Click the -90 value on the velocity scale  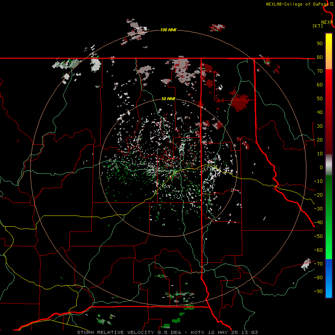pyautogui.click(x=318, y=291)
